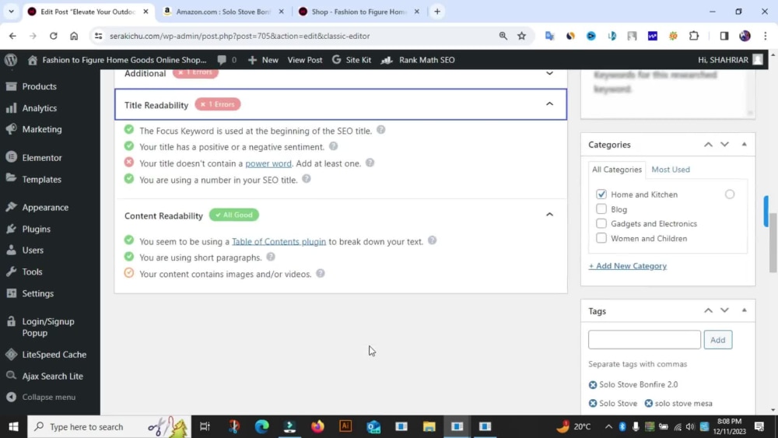Open File Explorer from the taskbar
778x438 pixels.
429,426
